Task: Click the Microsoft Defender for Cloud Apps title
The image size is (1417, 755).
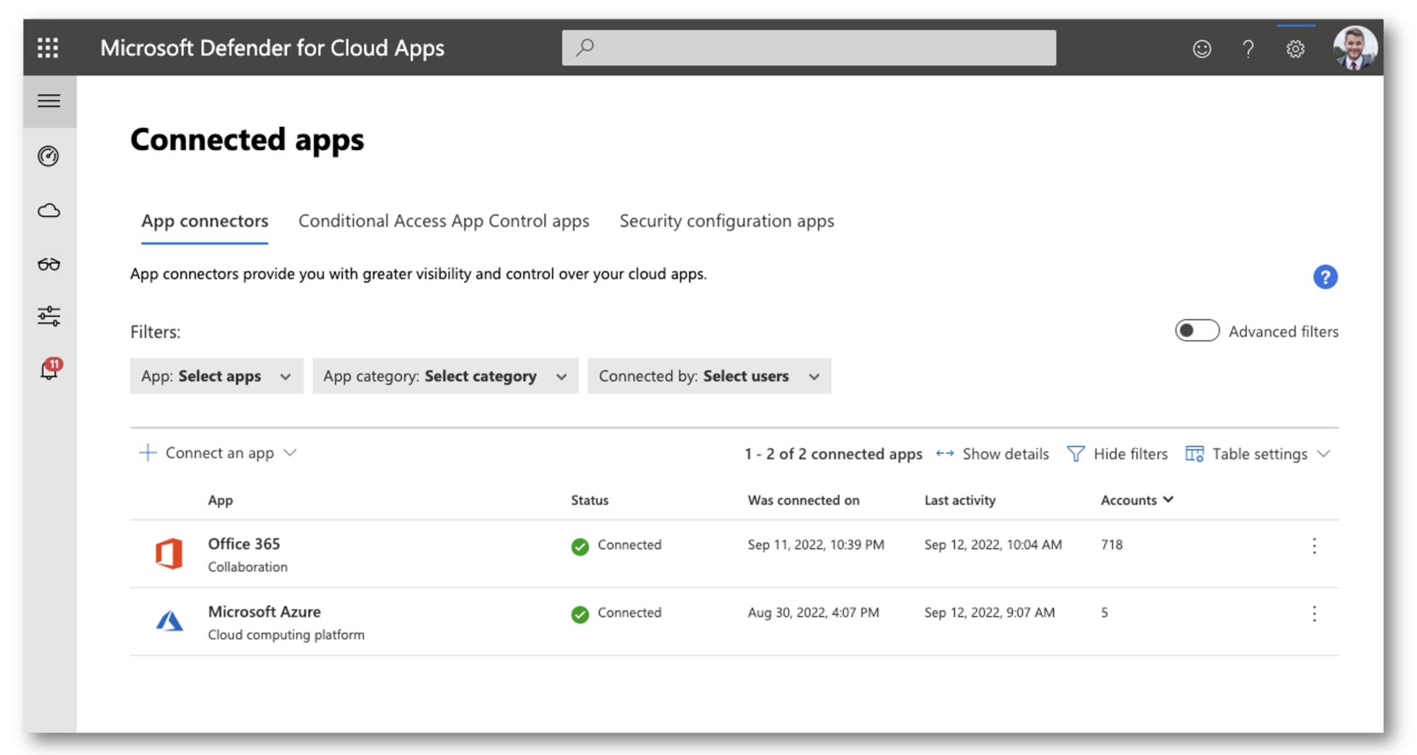Action: (x=272, y=48)
